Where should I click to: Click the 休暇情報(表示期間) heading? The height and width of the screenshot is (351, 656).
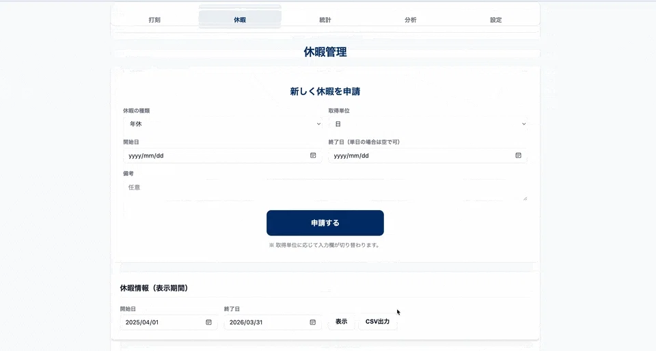[154, 288]
